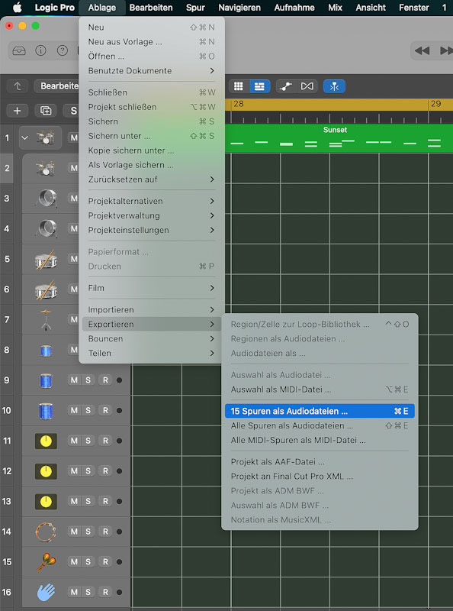453x611 pixels.
Task: Solo track 15
Action: (88, 562)
